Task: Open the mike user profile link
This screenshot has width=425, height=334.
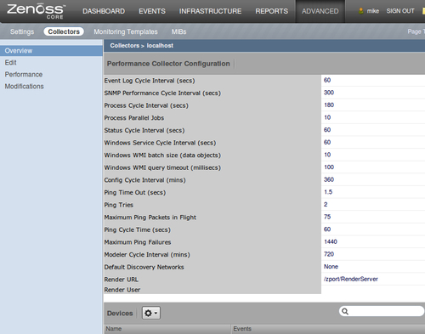Action: 373,11
